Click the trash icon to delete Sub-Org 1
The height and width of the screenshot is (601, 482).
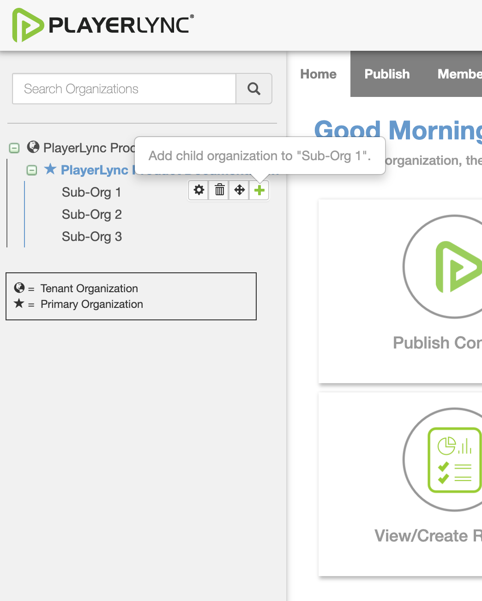coord(220,190)
